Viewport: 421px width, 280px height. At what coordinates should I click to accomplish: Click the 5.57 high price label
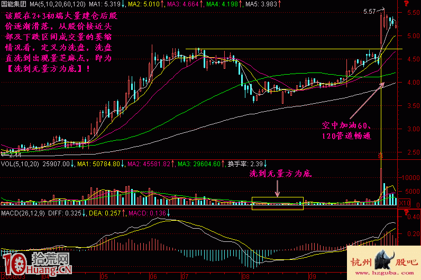click(370, 12)
